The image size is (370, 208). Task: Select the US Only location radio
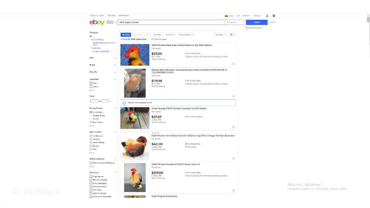pos(91,139)
